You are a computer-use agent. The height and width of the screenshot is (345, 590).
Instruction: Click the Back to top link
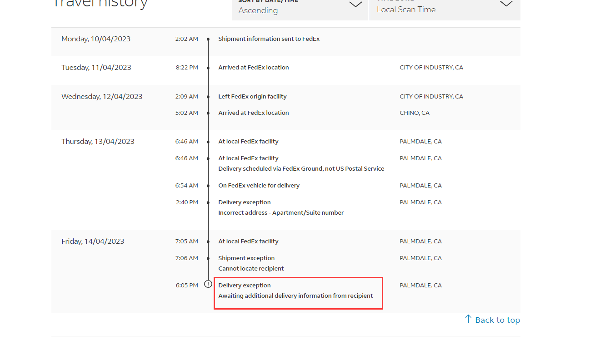coord(497,320)
